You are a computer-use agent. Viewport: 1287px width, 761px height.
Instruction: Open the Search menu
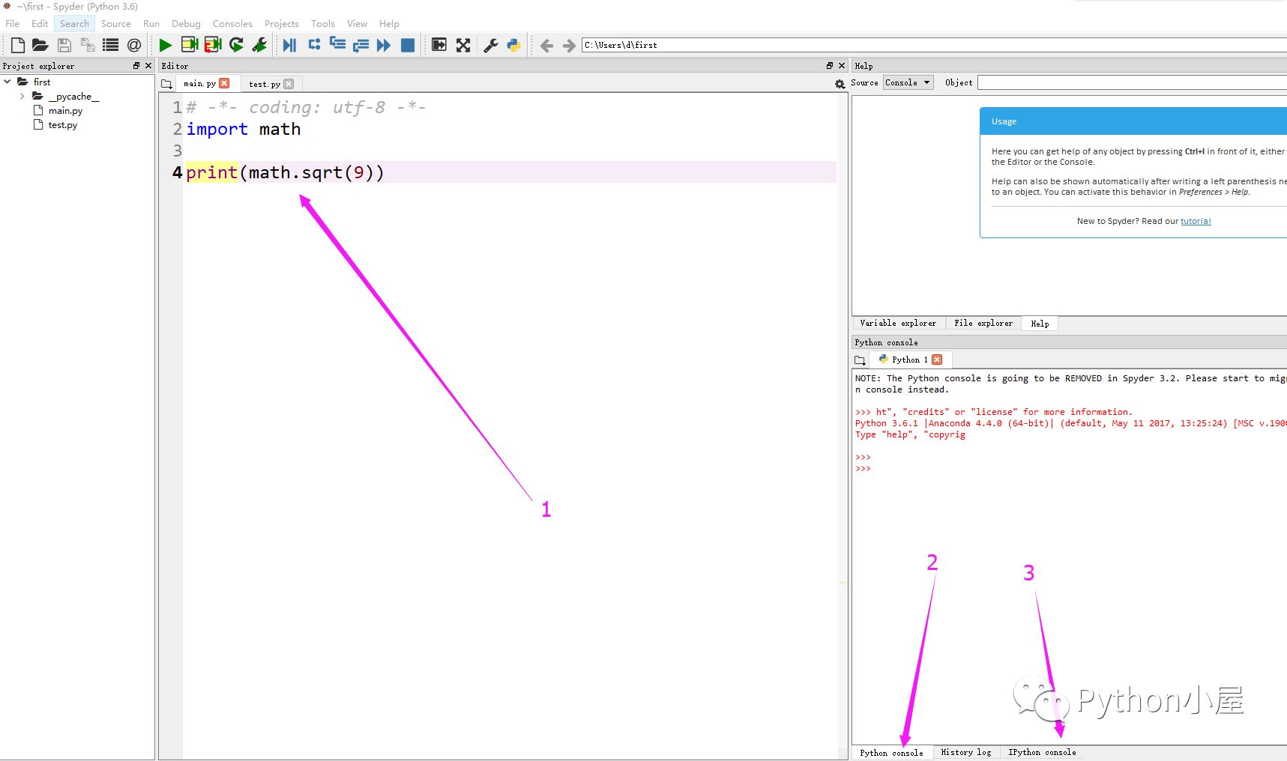click(74, 23)
